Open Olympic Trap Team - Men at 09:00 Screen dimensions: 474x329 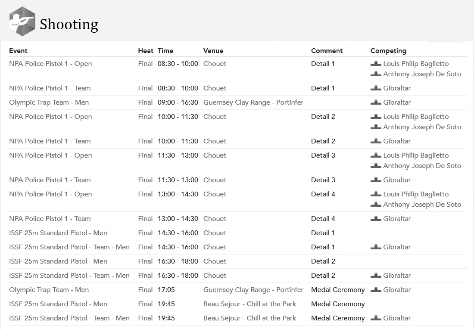click(x=49, y=102)
